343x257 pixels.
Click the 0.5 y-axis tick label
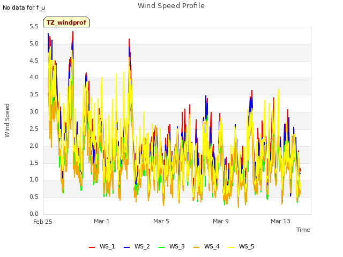pos(34,197)
